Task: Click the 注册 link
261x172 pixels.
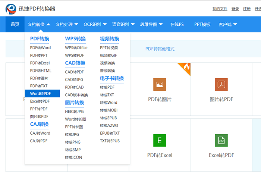Action: point(247,9)
